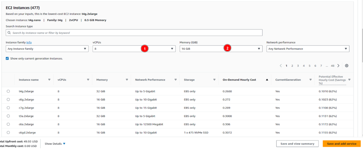Image resolution: width=363 pixels, height=149 pixels.
Task: Click the t3a.2xlarge instance name
Action: click(26, 116)
